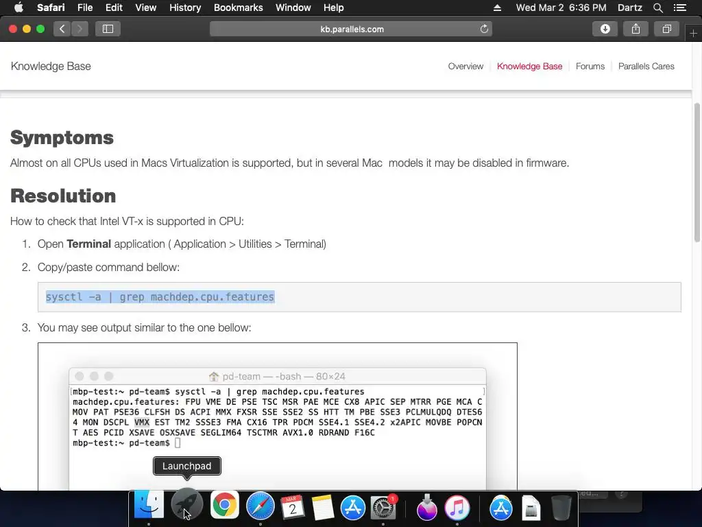The width and height of the screenshot is (702, 527).
Task: Open iTunes from the Dock
Action: [457, 508]
